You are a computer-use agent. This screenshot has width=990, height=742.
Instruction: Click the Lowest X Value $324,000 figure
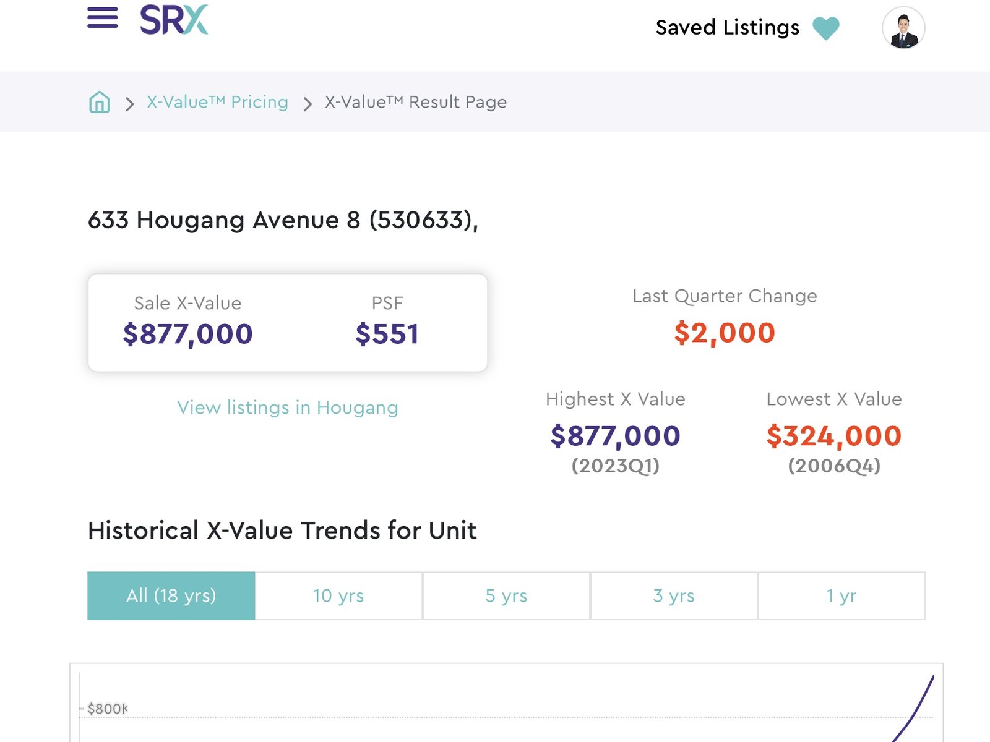click(x=834, y=436)
